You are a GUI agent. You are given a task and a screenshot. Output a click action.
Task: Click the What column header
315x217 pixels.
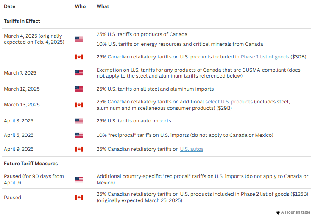pos(103,6)
